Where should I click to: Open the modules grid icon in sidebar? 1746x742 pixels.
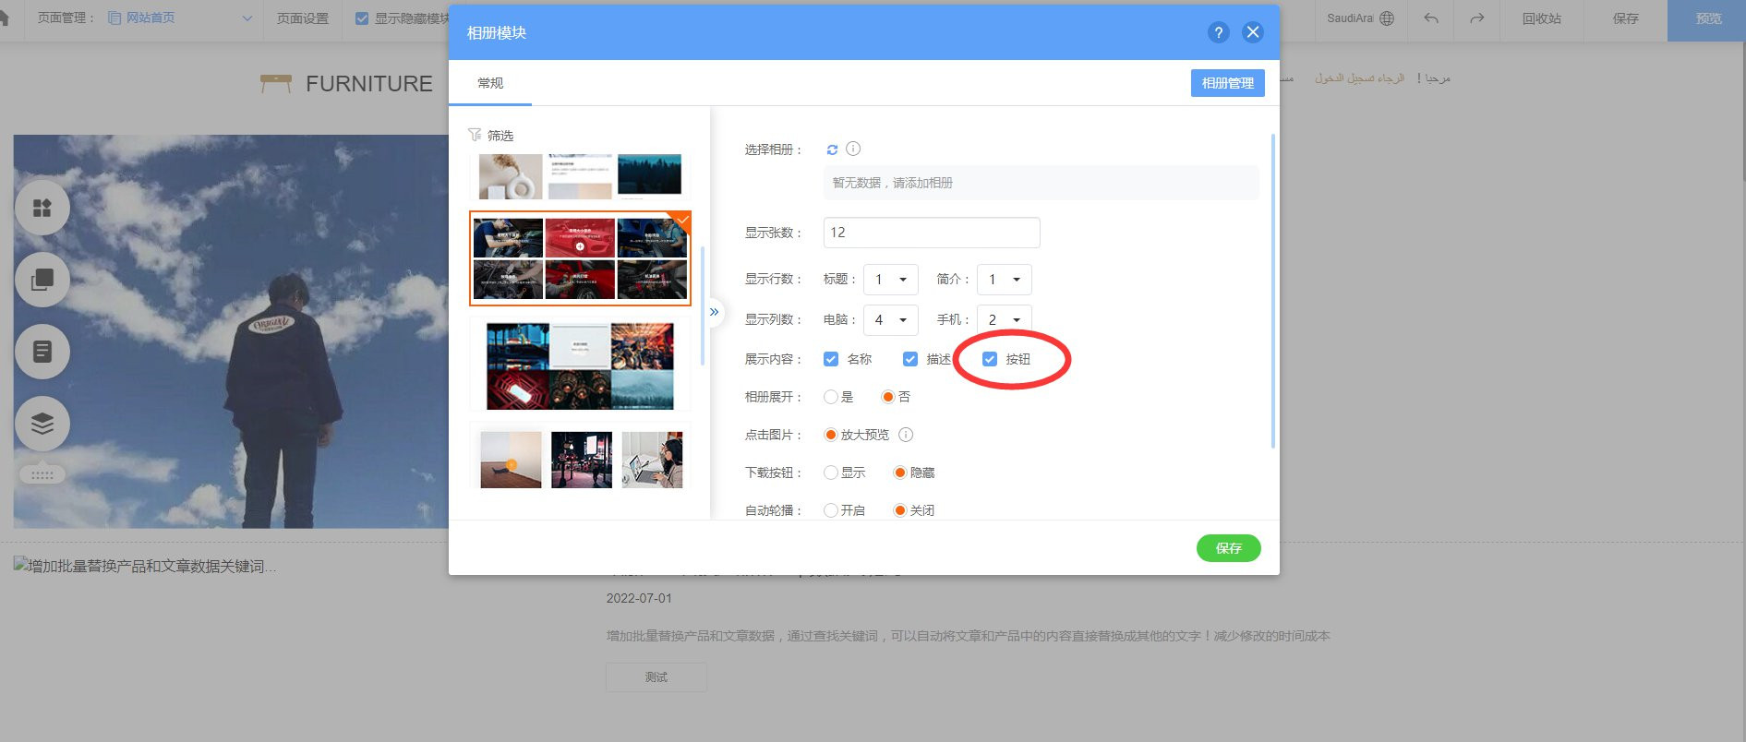point(42,208)
